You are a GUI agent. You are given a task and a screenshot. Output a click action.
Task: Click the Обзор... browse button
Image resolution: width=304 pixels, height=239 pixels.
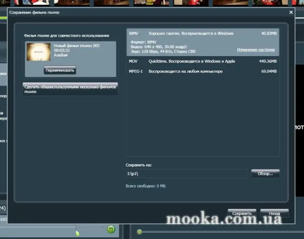(265, 173)
